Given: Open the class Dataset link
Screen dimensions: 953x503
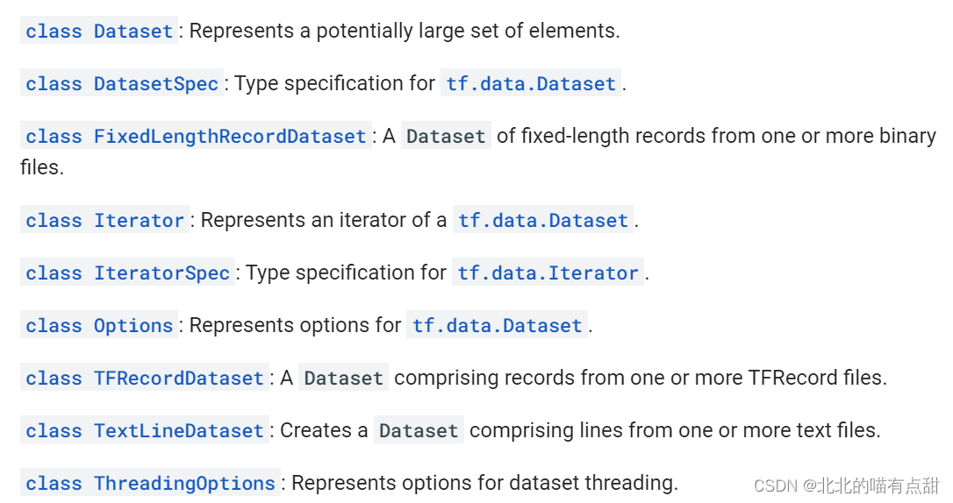Looking at the screenshot, I should (x=99, y=31).
